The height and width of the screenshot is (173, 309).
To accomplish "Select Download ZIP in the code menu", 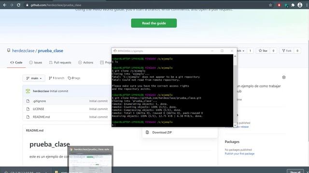I will coord(162,133).
